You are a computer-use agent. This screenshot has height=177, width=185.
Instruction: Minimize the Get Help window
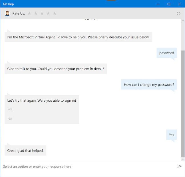point(158,4)
